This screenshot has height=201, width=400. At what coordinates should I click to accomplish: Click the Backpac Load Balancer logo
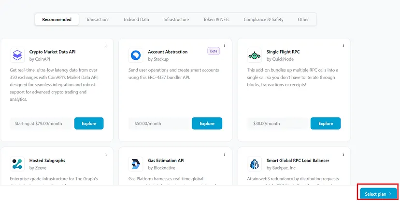point(254,163)
